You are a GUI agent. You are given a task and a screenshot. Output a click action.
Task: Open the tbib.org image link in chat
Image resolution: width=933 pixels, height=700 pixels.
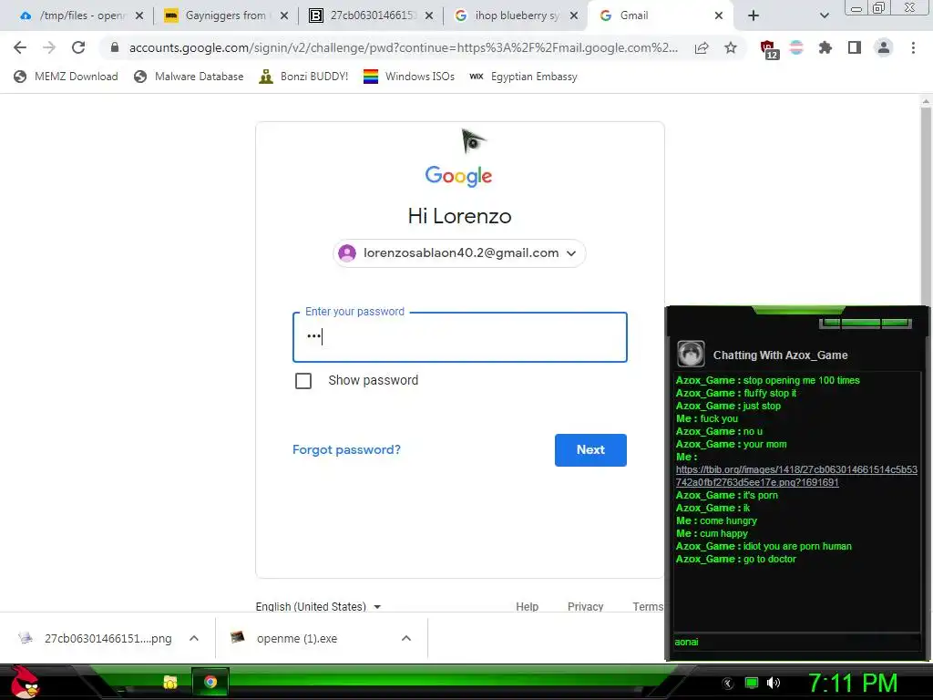point(796,476)
